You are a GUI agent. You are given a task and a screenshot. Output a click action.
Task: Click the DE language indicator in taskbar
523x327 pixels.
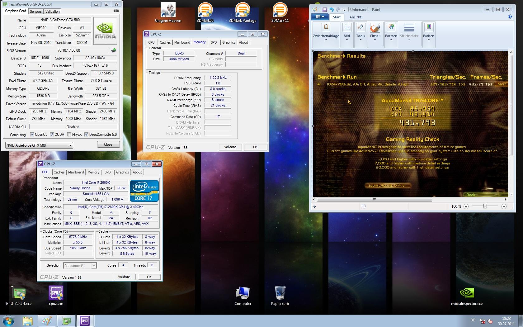point(473,320)
